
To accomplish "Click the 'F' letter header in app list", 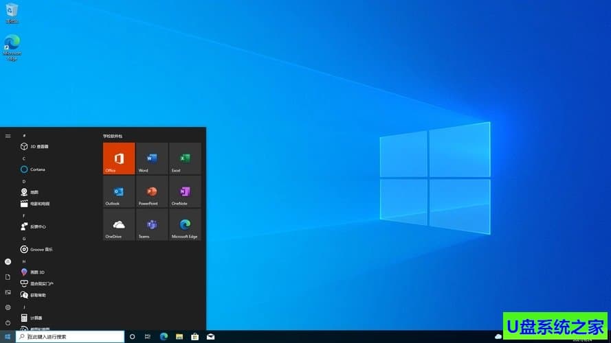I will [x=24, y=216].
